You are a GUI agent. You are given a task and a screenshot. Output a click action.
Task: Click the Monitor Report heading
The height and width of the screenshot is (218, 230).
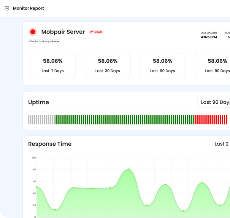coord(29,8)
